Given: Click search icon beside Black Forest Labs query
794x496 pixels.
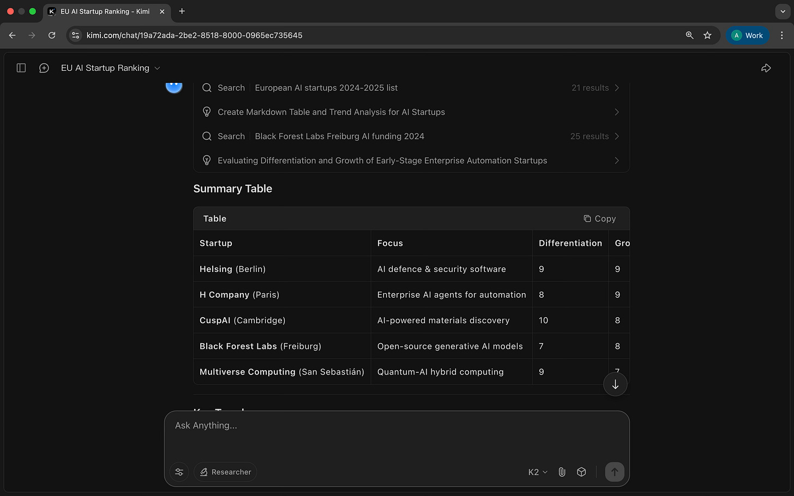Looking at the screenshot, I should (x=207, y=136).
